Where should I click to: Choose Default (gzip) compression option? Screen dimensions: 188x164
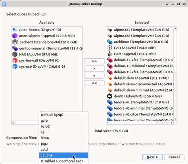coord(63,115)
